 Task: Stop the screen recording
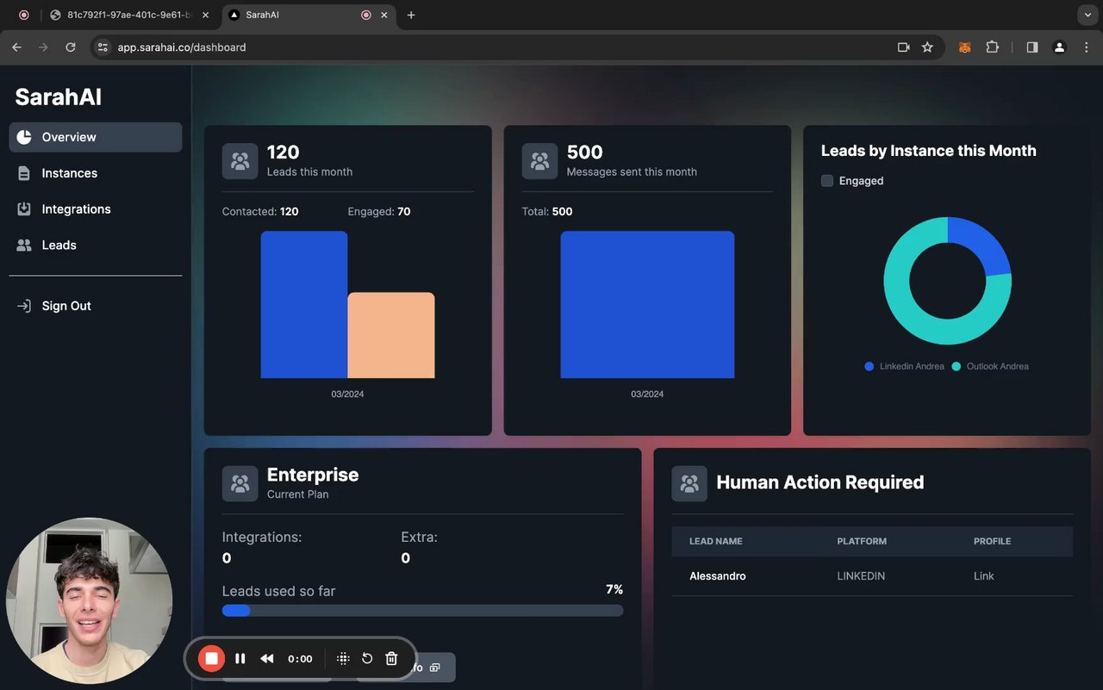click(x=211, y=658)
